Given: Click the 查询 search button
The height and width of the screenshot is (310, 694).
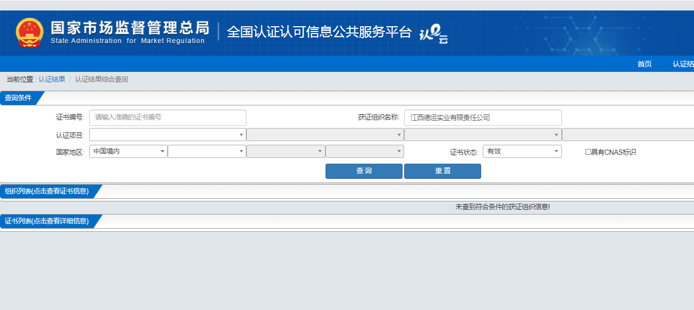Looking at the screenshot, I should pos(364,171).
